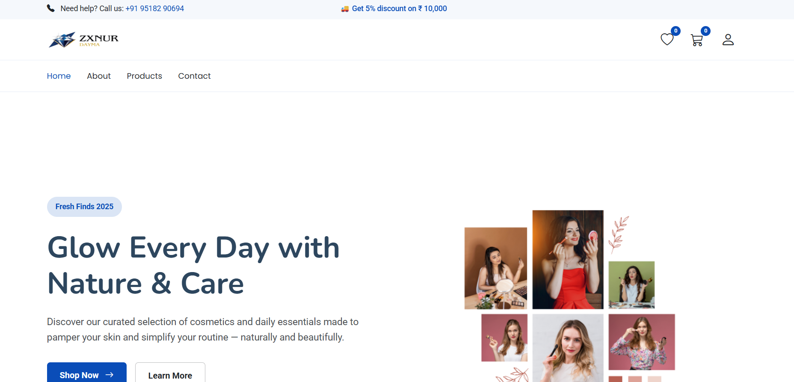This screenshot has width=794, height=382.
Task: Open the Contact page
Action: [x=194, y=76]
